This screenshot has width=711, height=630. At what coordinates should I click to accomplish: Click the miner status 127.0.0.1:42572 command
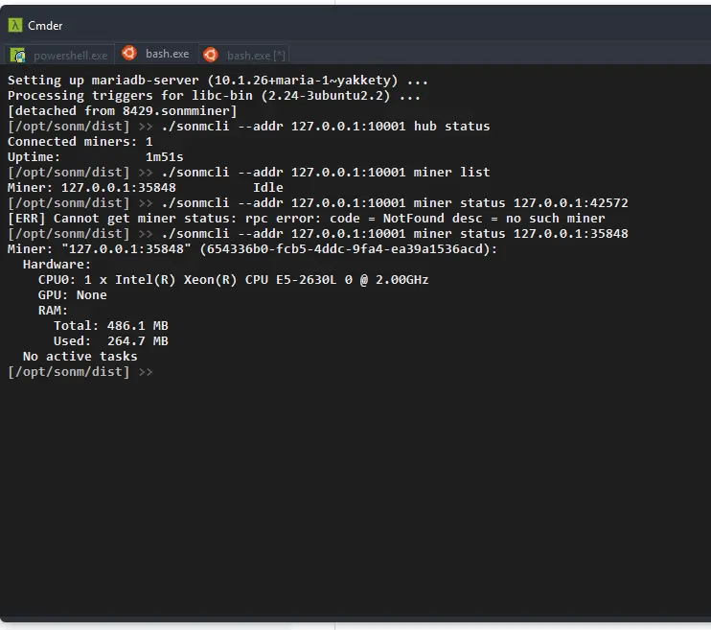318,203
